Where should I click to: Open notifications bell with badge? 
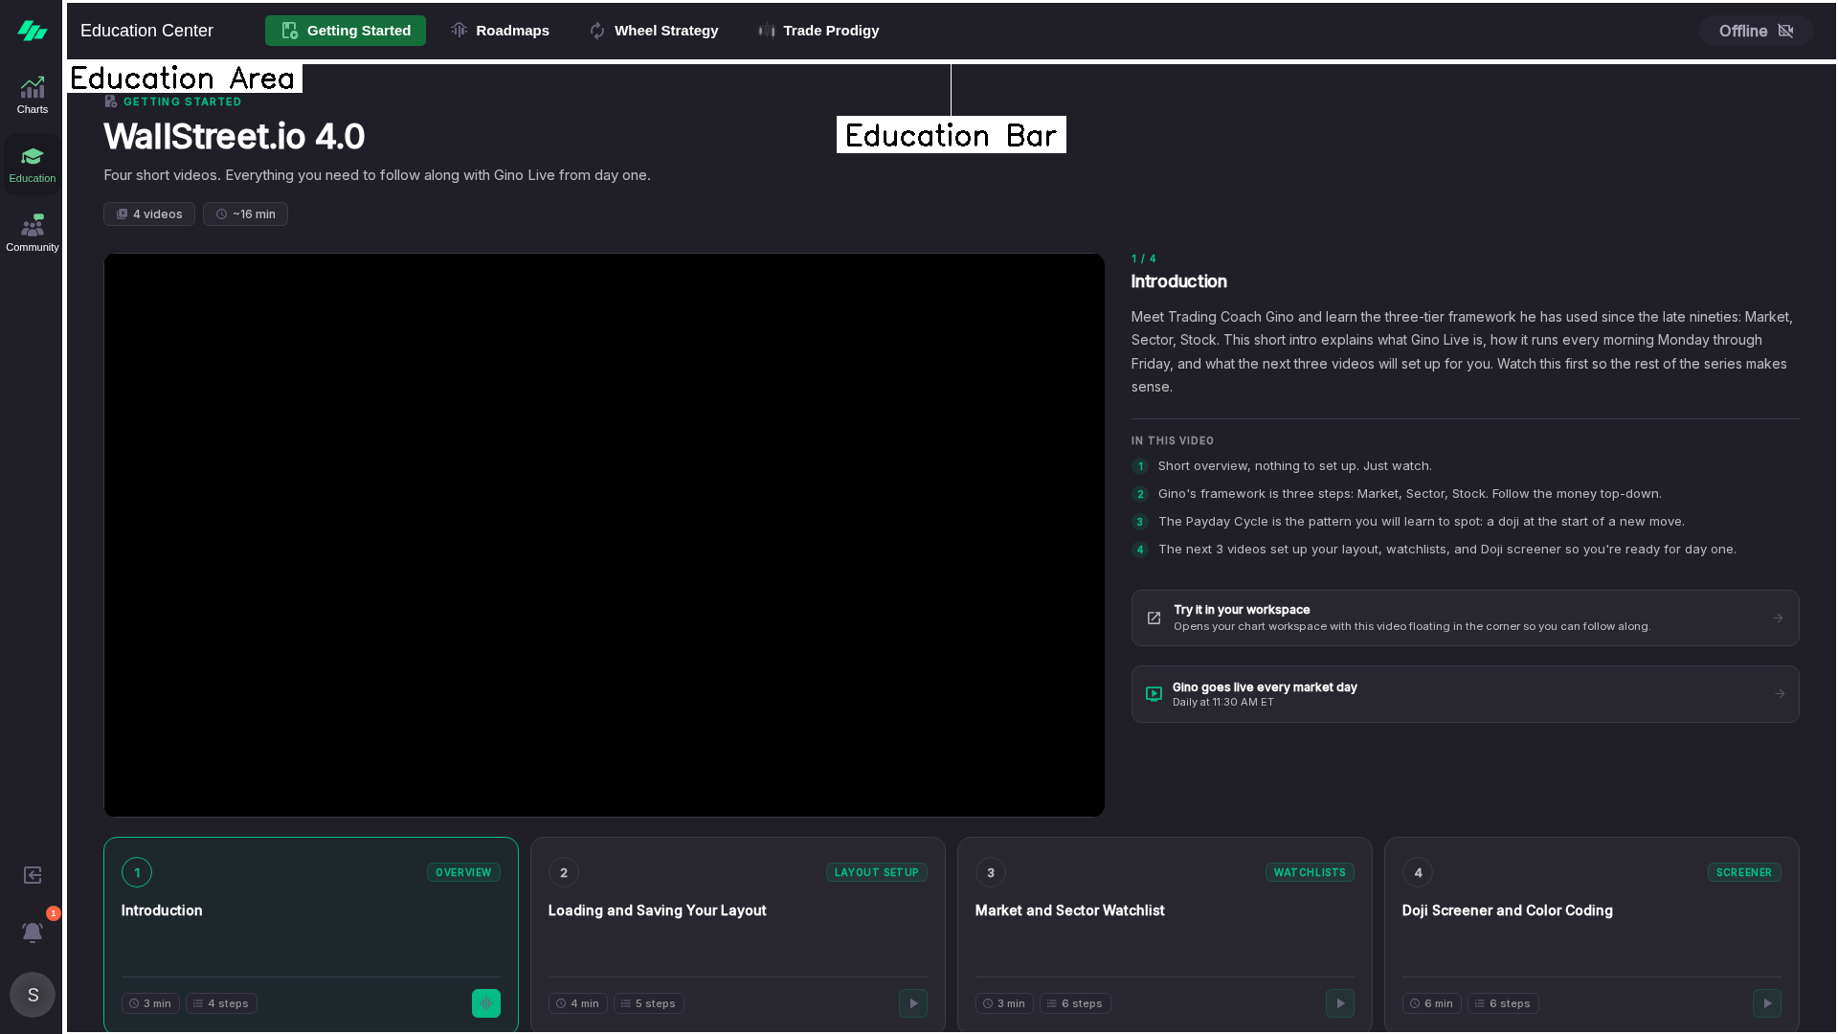[x=33, y=932]
